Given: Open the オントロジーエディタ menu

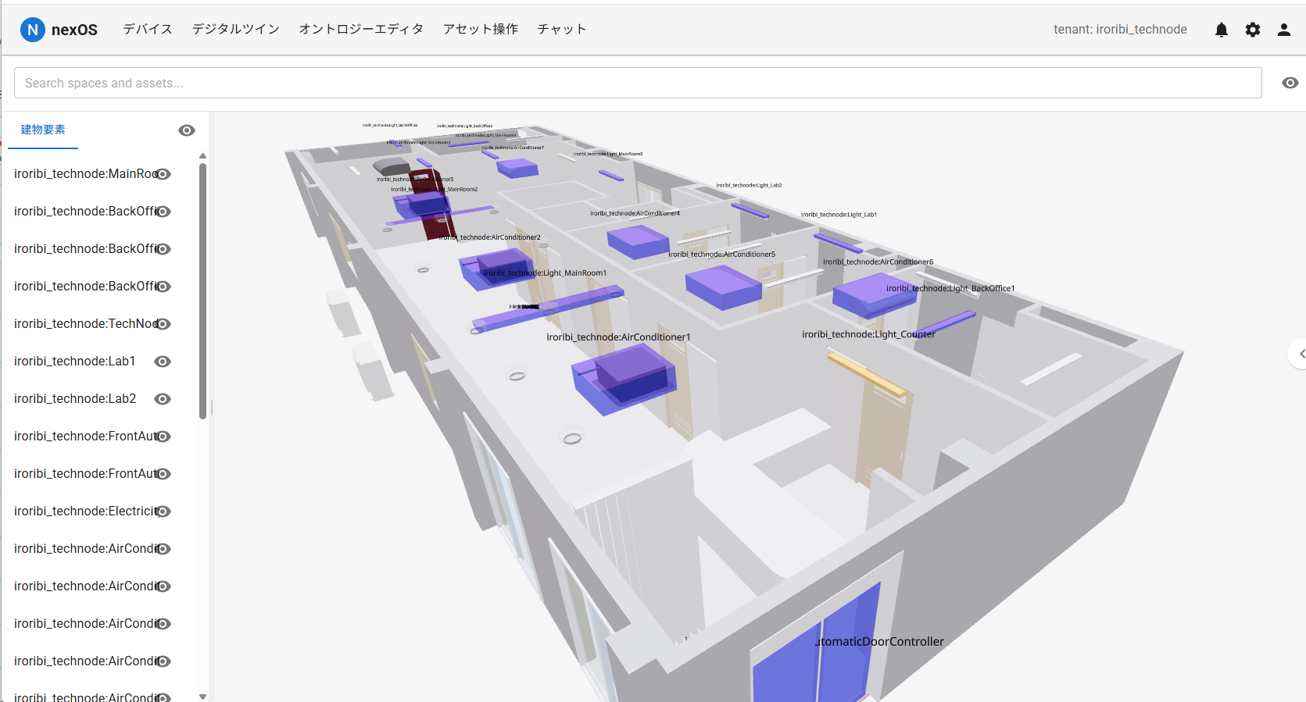Looking at the screenshot, I should (x=361, y=29).
